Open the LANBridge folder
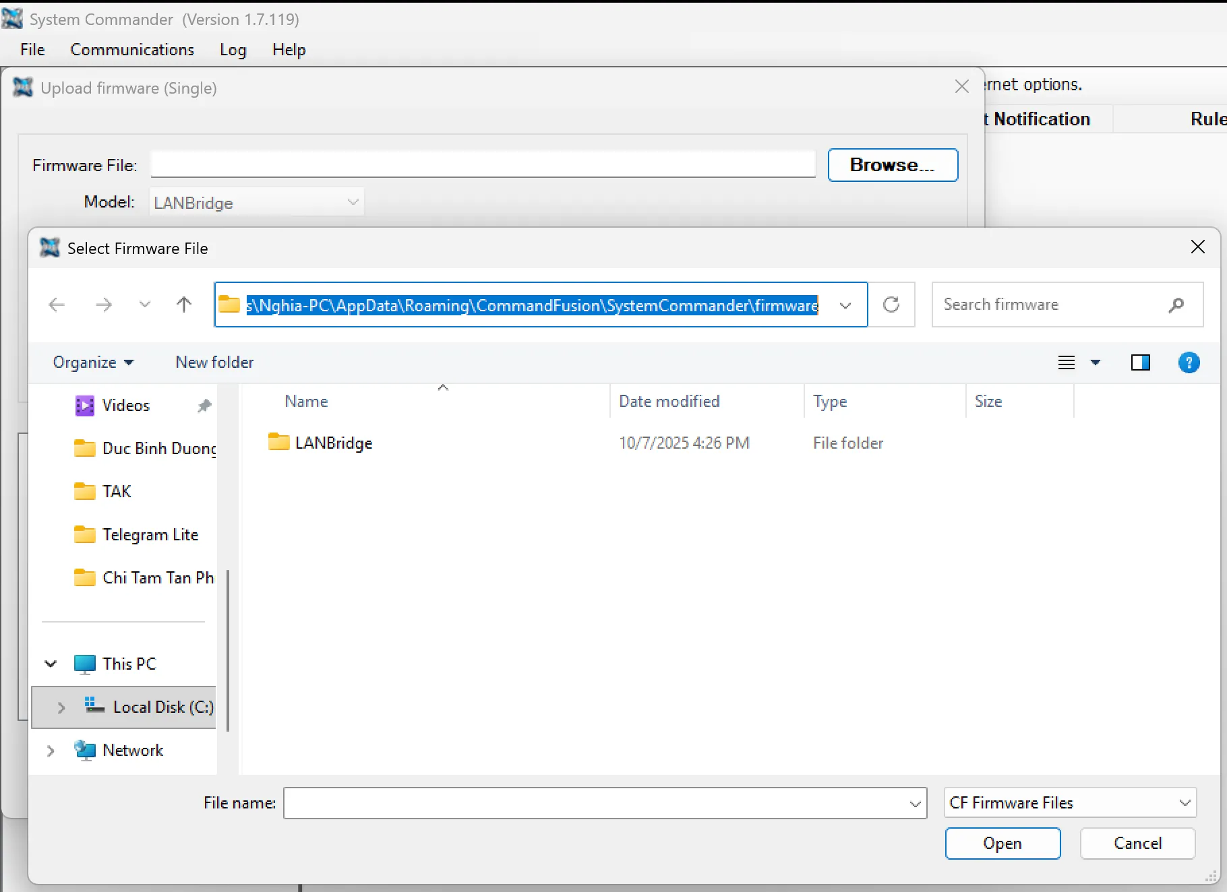The image size is (1227, 892). click(x=333, y=443)
